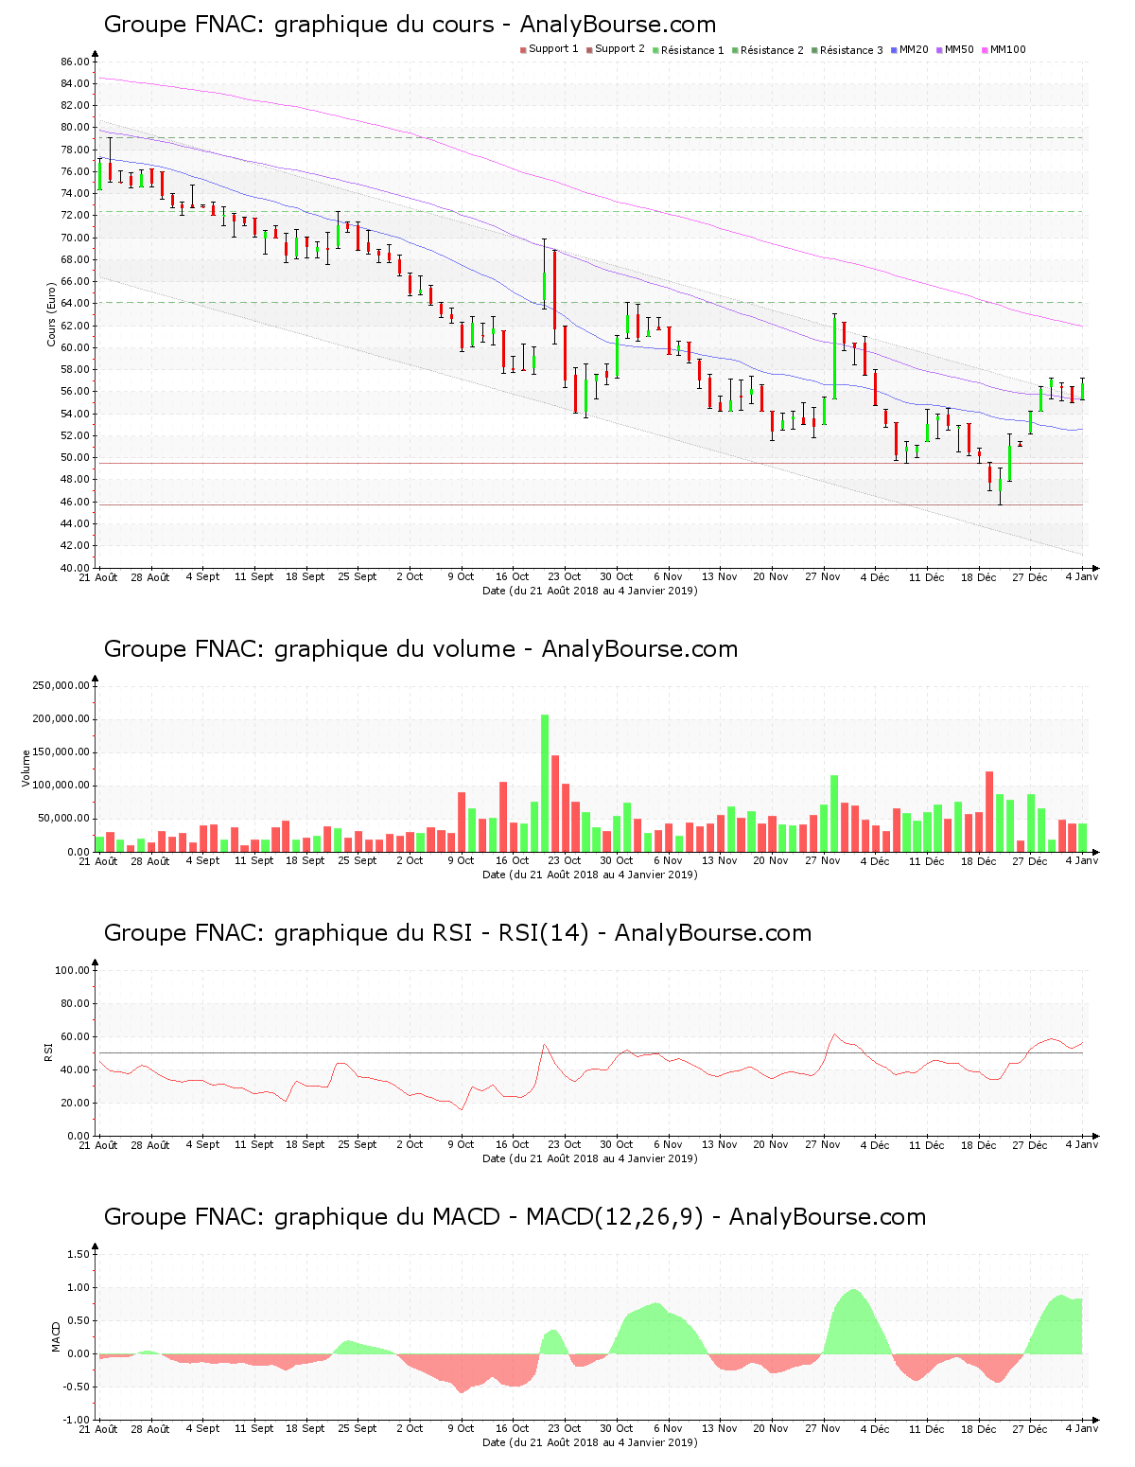The height and width of the screenshot is (1467, 1135).
Task: Click the MACD(12,26,9) chart title
Action: click(x=515, y=1217)
